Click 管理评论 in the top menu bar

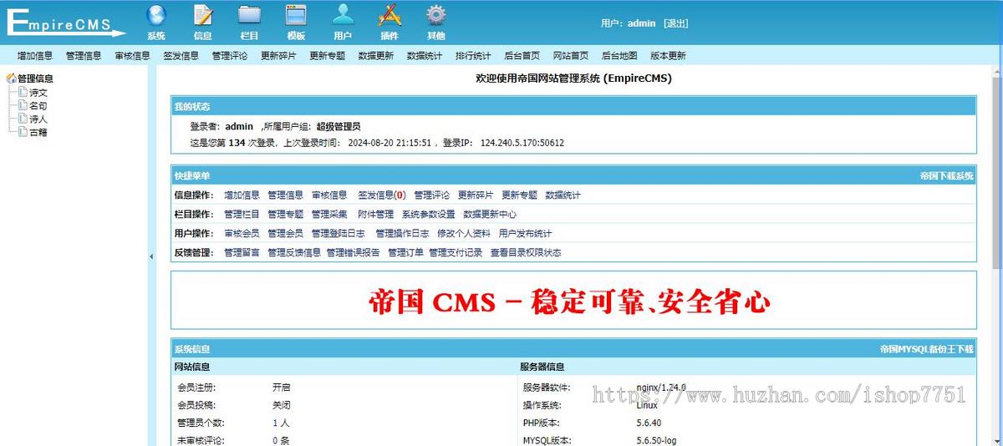tap(230, 56)
